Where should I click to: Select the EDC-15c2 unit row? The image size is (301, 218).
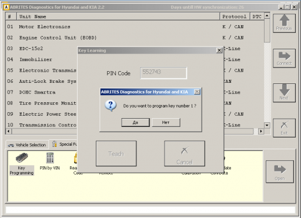click(42, 48)
